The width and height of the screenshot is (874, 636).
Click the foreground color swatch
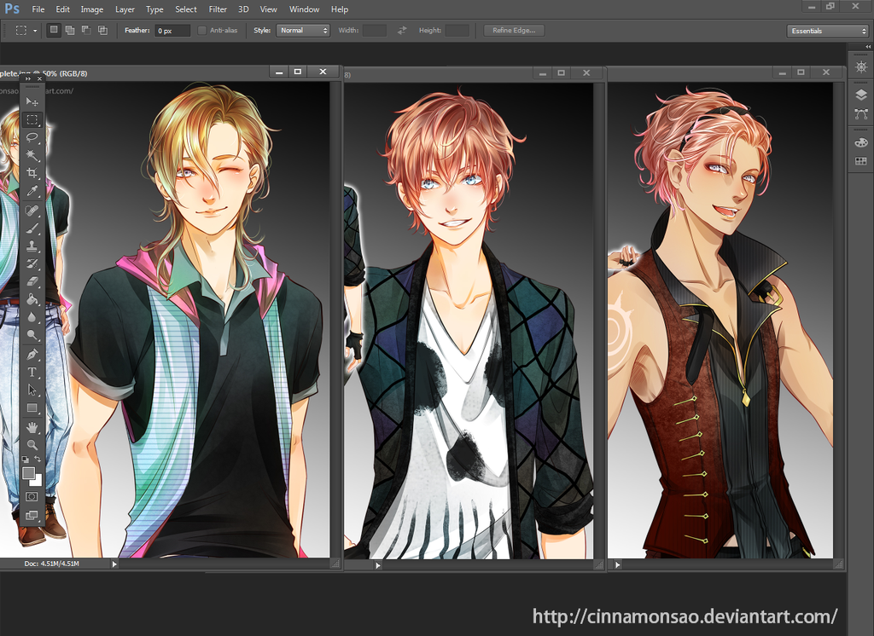[28, 473]
